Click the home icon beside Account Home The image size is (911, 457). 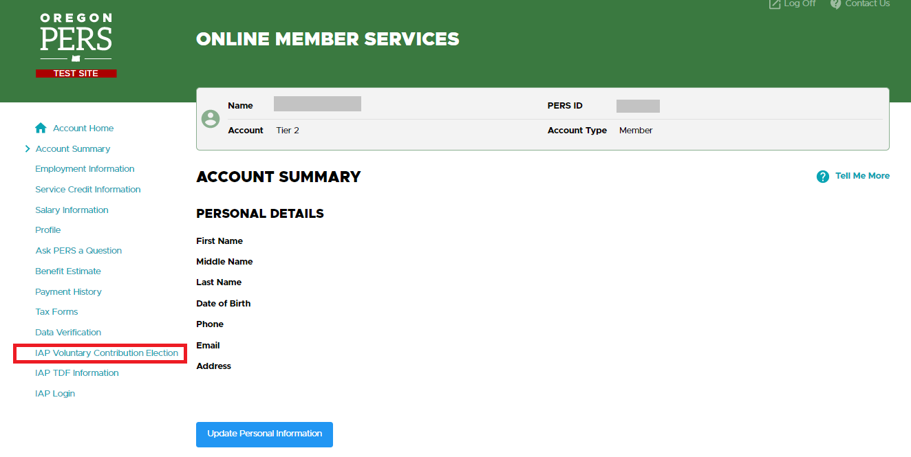click(x=41, y=129)
